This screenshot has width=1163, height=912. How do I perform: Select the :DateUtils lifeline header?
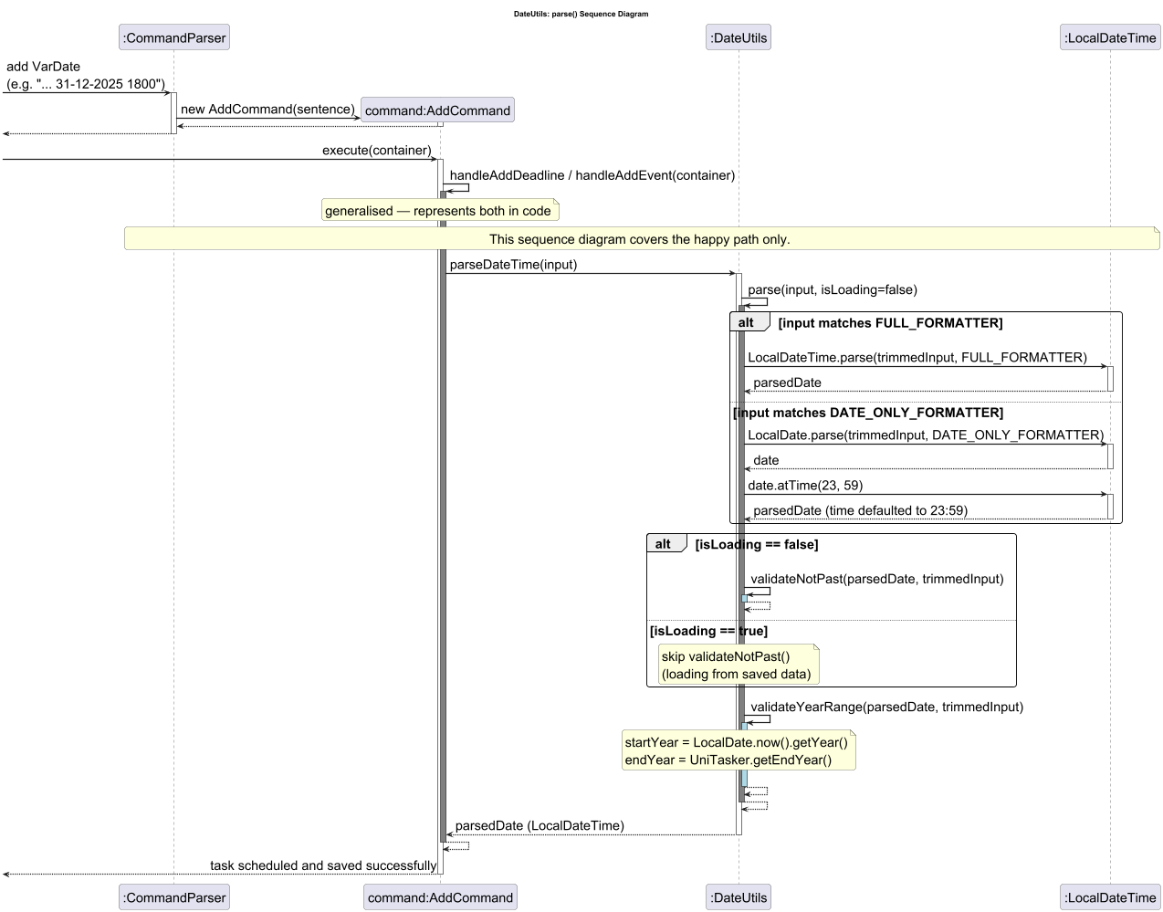738,37
